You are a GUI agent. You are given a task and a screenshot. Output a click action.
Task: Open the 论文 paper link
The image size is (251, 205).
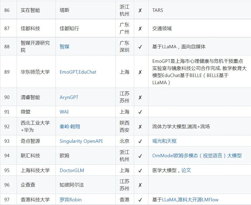pos(186,170)
